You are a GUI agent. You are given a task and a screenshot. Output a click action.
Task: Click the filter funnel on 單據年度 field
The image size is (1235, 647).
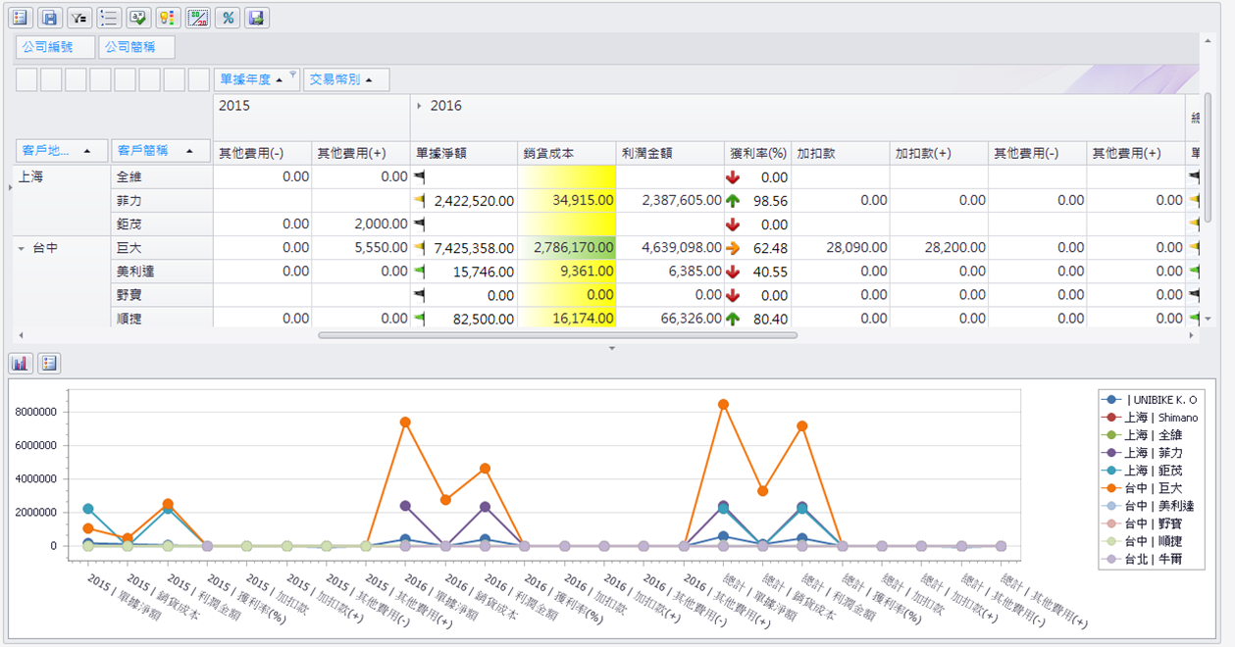click(x=292, y=74)
